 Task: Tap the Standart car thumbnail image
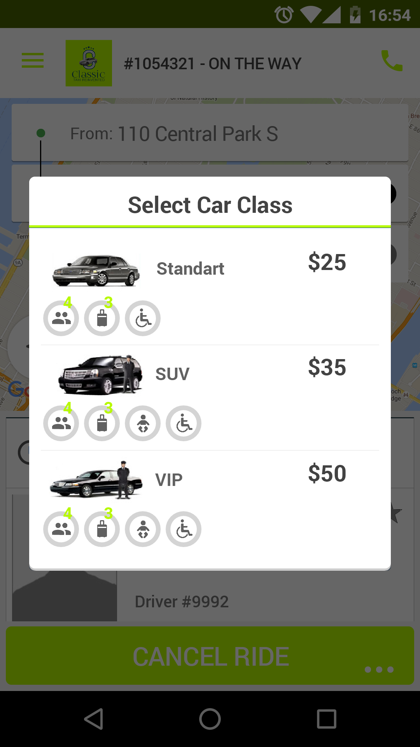click(x=96, y=270)
